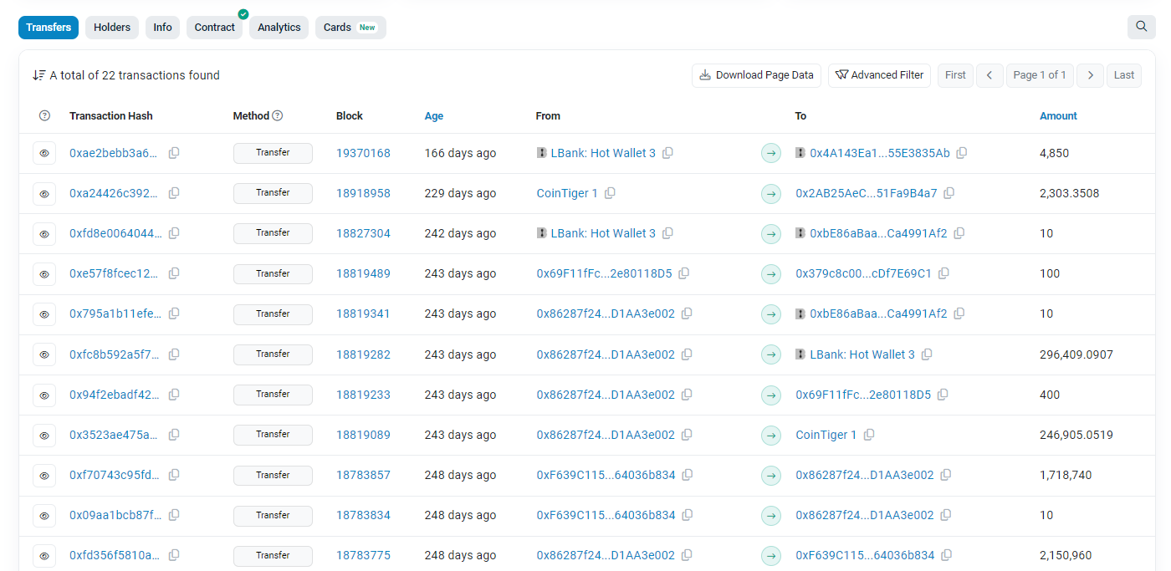The width and height of the screenshot is (1171, 571).
Task: Click arrow icon in 2,303.3508 amount row
Action: tap(771, 193)
